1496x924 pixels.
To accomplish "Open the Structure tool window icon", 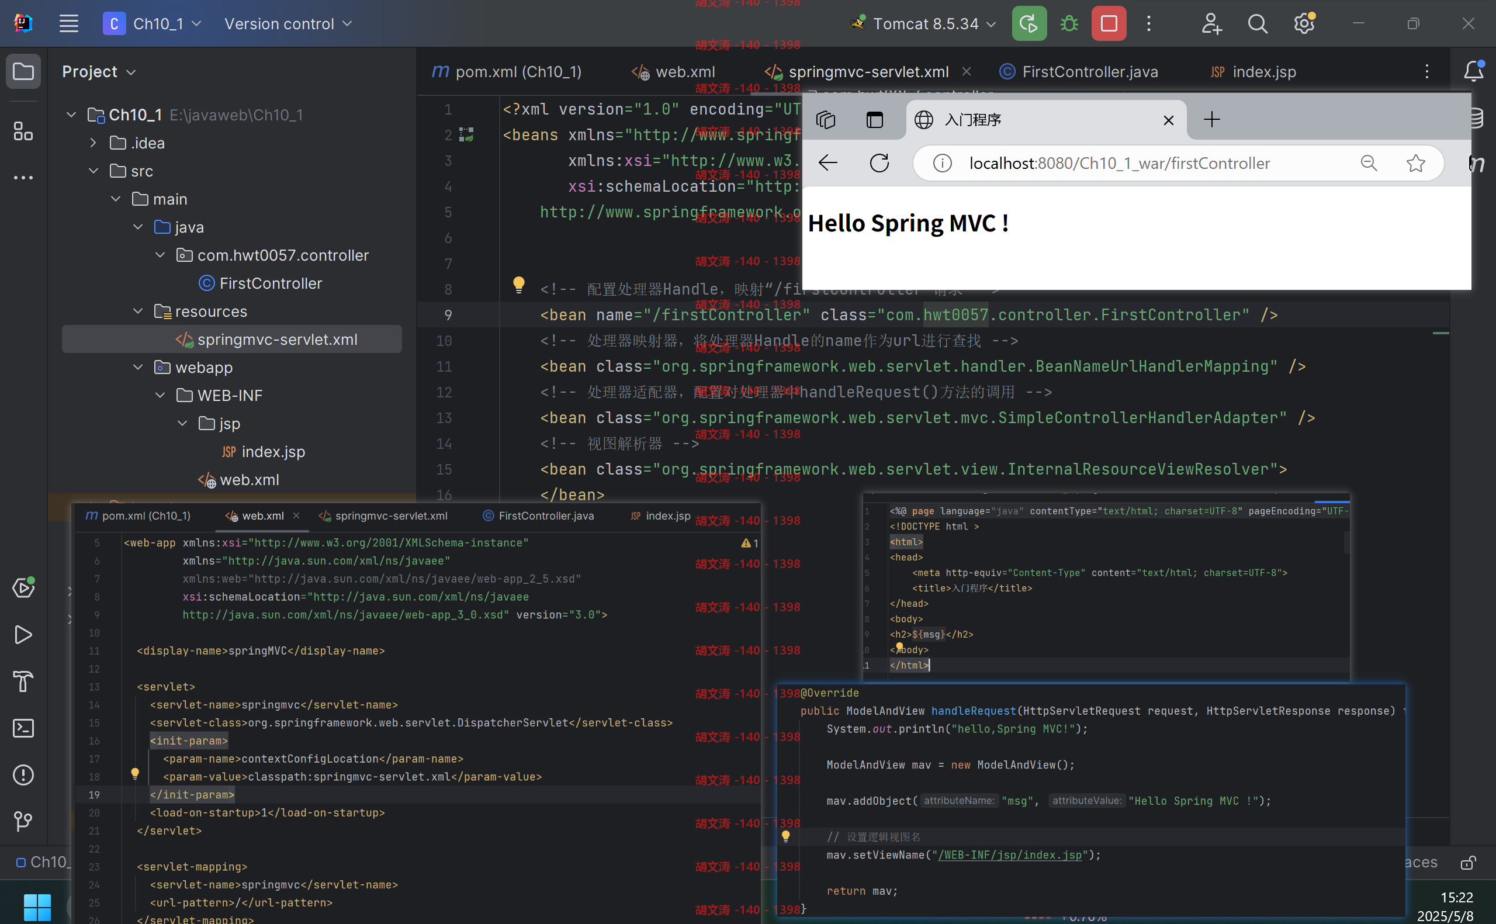I will (23, 131).
